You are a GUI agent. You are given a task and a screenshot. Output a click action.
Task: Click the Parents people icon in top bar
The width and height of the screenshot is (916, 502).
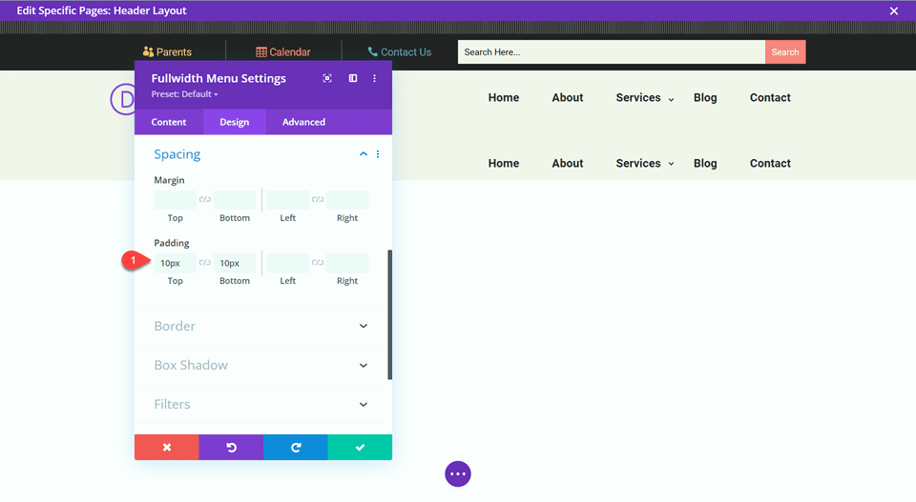click(148, 51)
